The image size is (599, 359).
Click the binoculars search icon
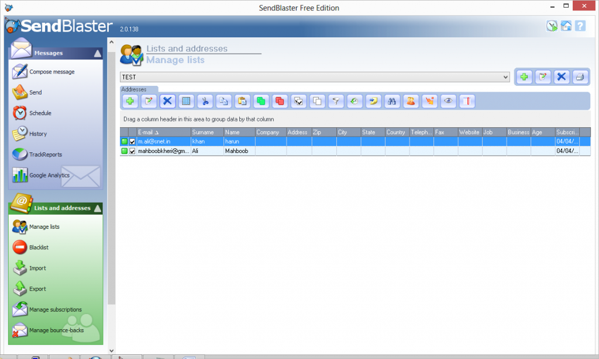[393, 101]
